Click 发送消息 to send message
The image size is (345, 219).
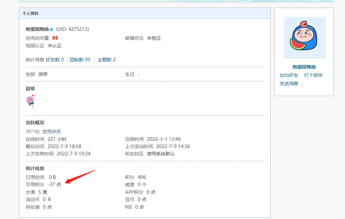pos(289,83)
